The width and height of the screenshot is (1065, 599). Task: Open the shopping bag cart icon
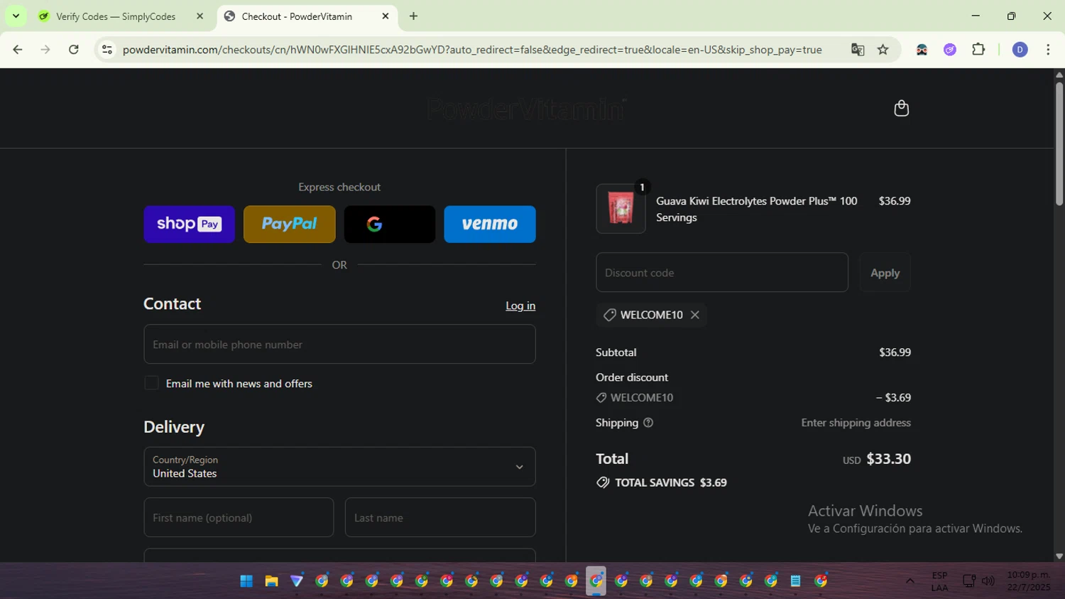coord(901,108)
